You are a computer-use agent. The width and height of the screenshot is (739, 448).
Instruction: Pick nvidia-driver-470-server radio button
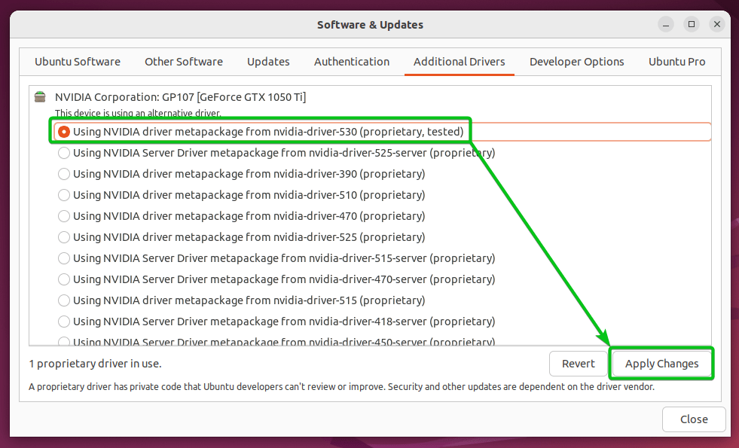point(63,279)
